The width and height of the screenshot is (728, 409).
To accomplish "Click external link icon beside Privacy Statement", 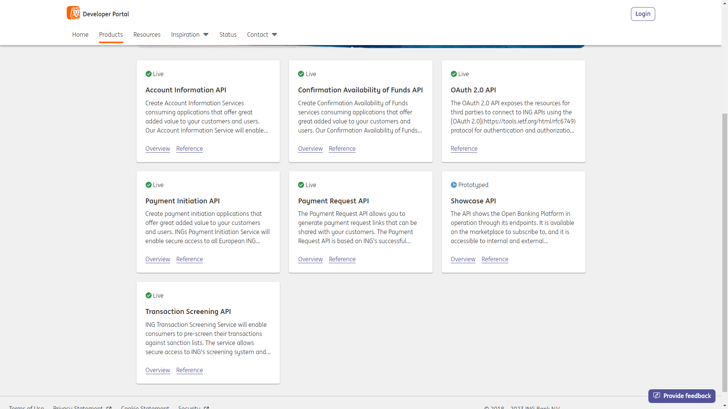I will coord(109,408).
